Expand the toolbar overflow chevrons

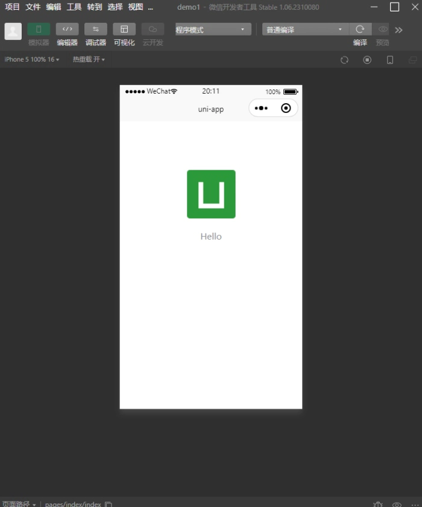[x=398, y=30]
